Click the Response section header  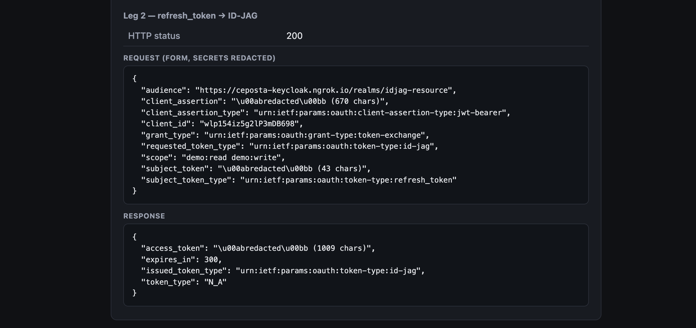pos(144,216)
